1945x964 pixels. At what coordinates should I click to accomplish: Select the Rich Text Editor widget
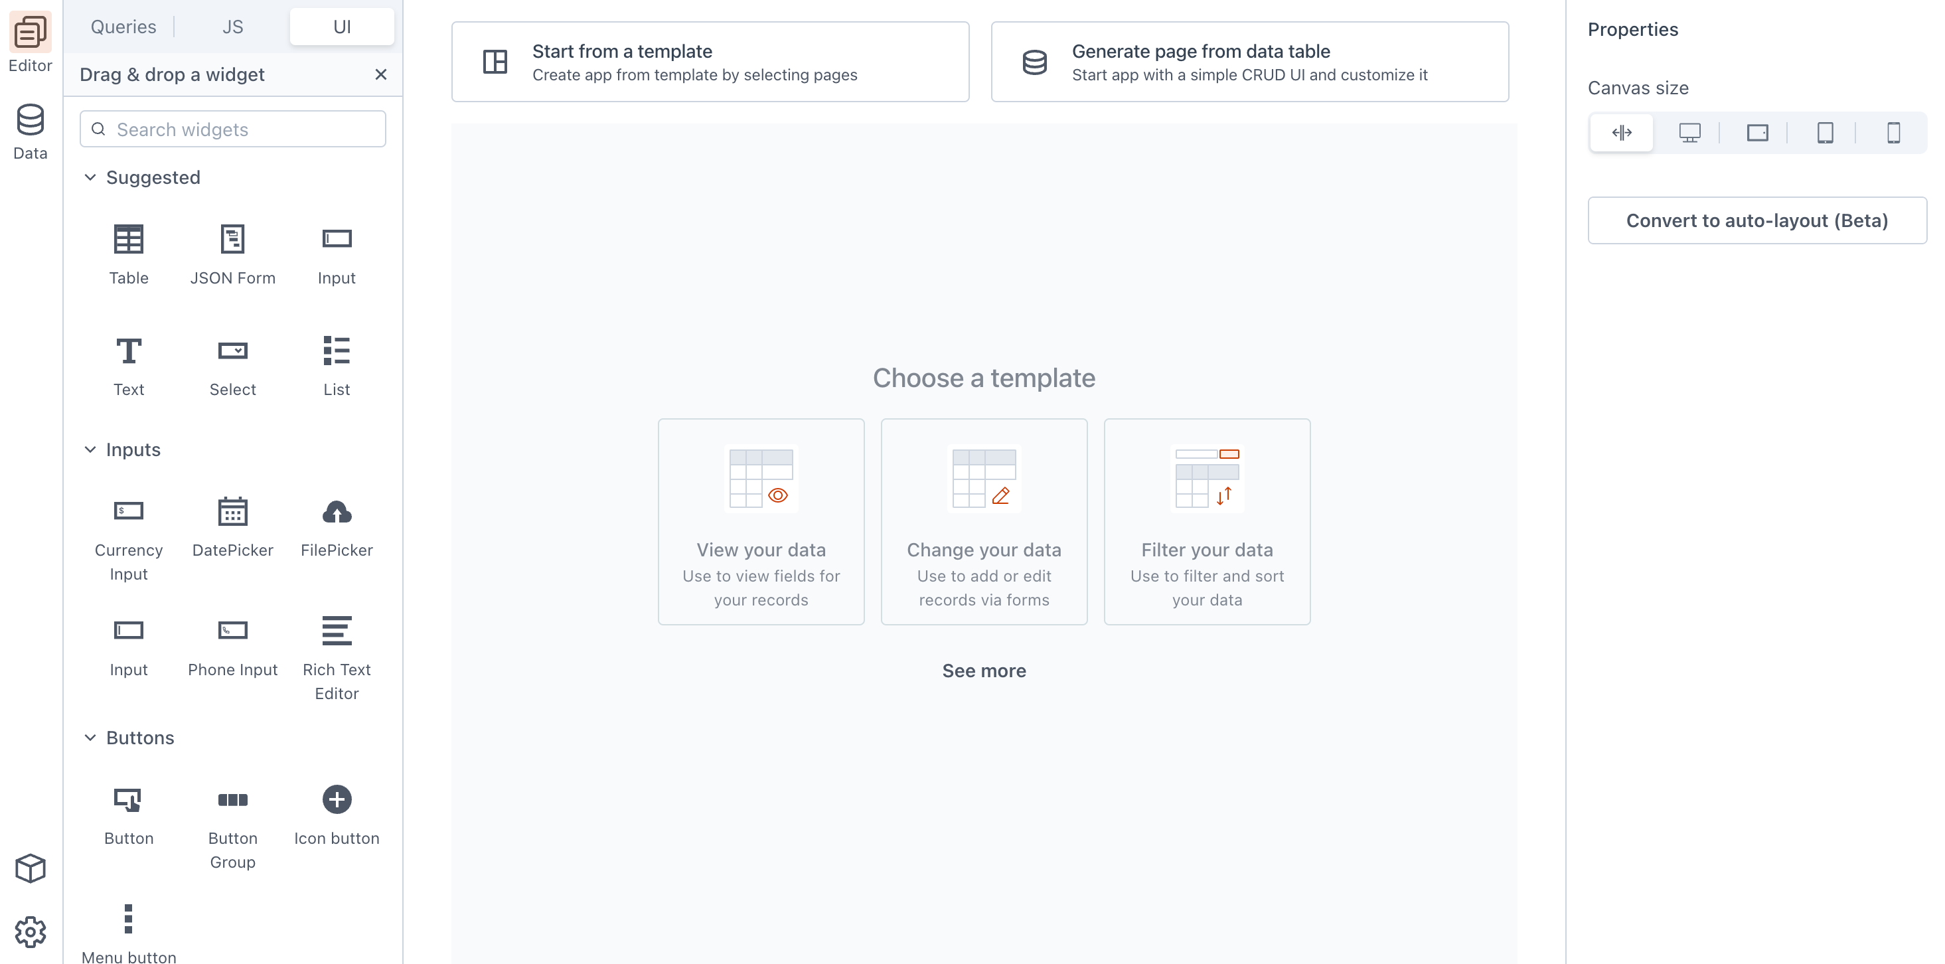tap(335, 657)
